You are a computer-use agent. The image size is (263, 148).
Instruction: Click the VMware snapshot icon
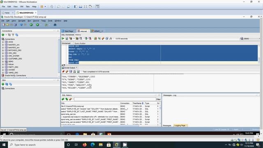(x=59, y=7)
